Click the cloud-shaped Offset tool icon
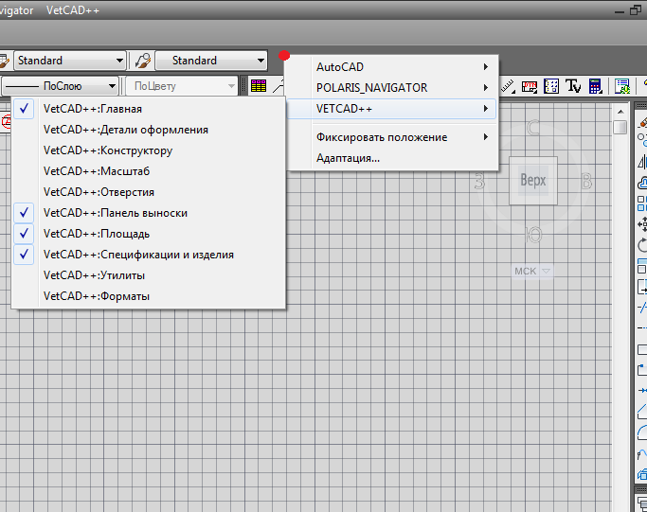647x512 pixels. (642, 183)
